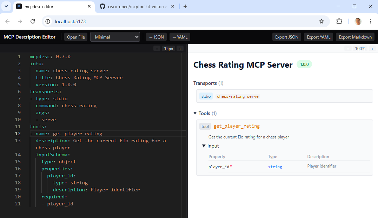The width and height of the screenshot is (378, 218).
Task: Click the player_id property cell
Action: 220,167
